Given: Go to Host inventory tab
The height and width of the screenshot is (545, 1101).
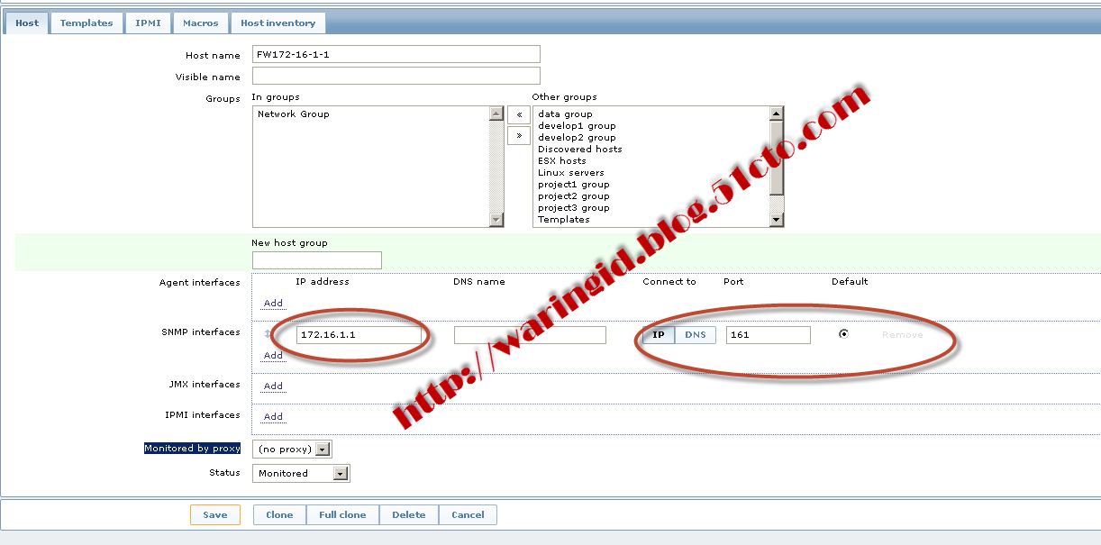Looking at the screenshot, I should [278, 23].
